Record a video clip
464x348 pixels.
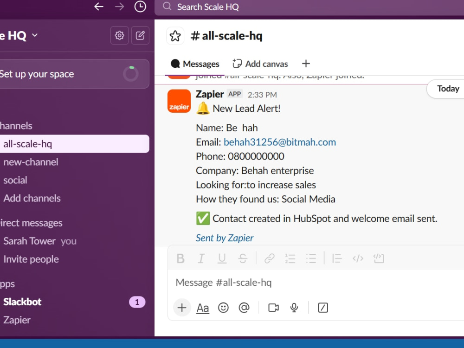coord(273,308)
